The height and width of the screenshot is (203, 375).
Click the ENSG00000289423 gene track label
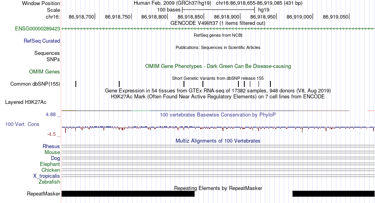point(37,29)
